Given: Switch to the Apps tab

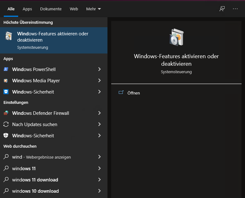Looking at the screenshot, I should (27, 9).
